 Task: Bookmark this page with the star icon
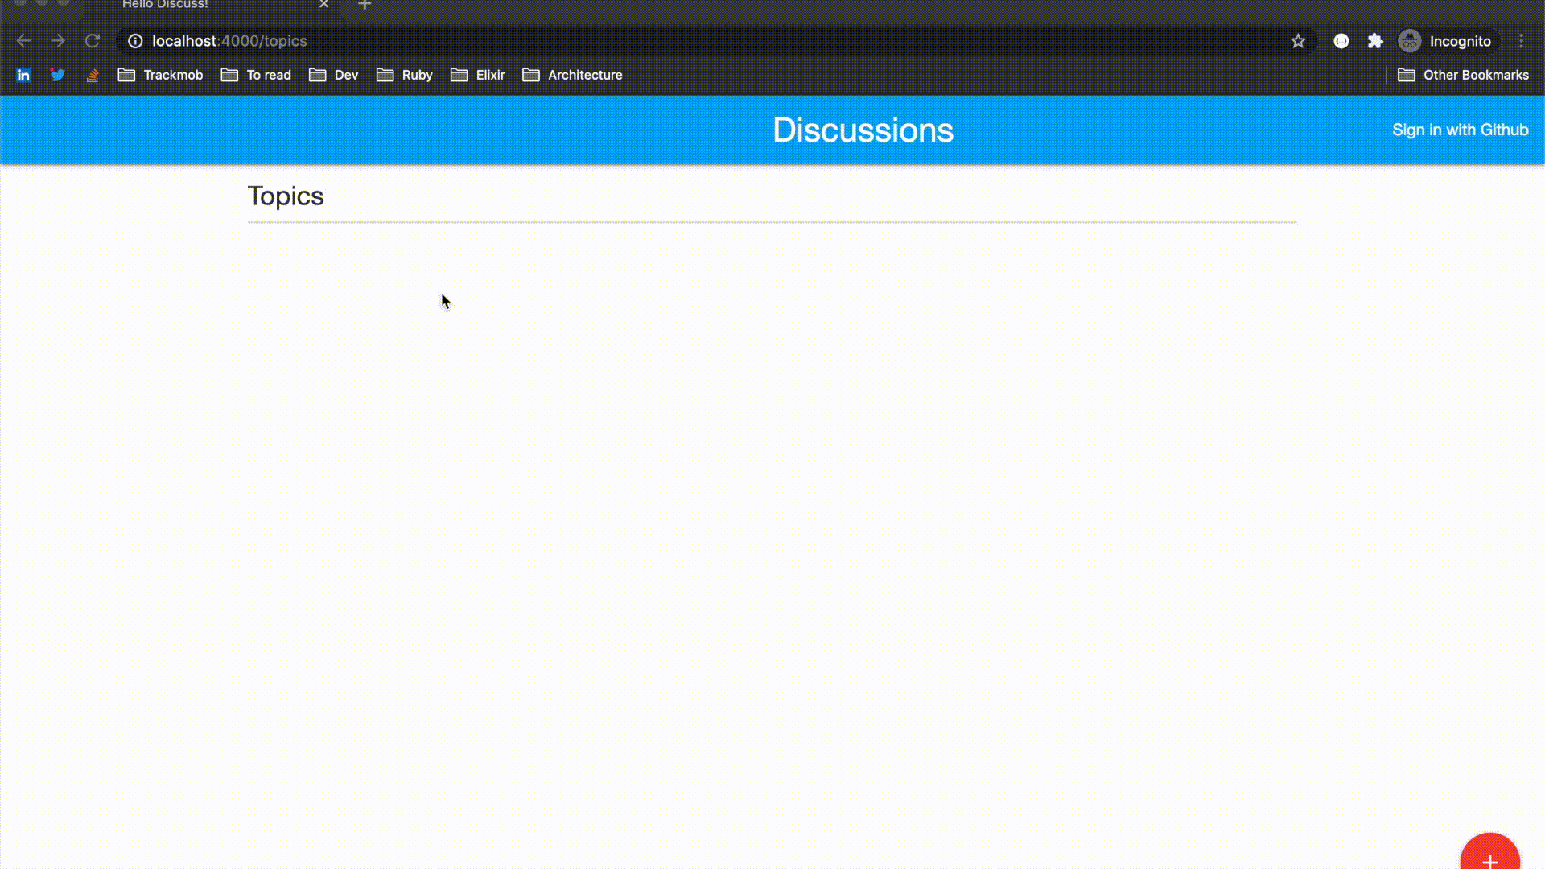click(1298, 41)
